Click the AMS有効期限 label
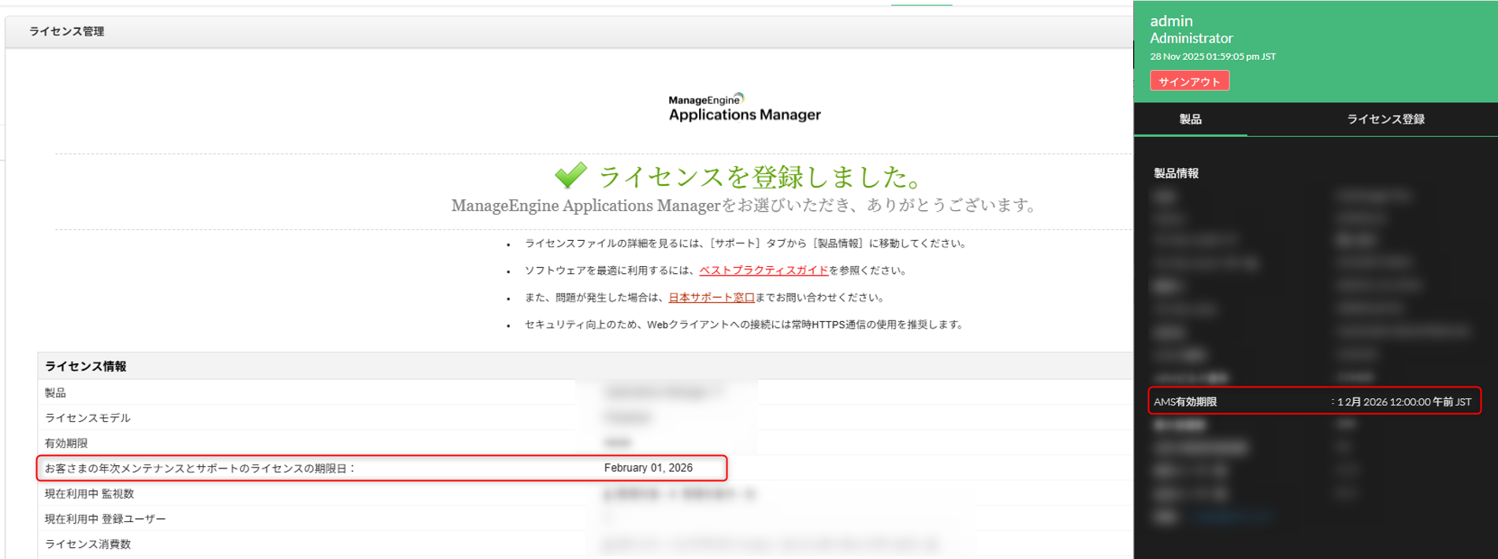Screen dimensions: 1498x559 click(x=1185, y=402)
